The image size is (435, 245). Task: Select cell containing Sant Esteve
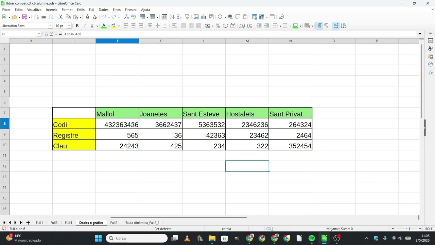click(204, 113)
